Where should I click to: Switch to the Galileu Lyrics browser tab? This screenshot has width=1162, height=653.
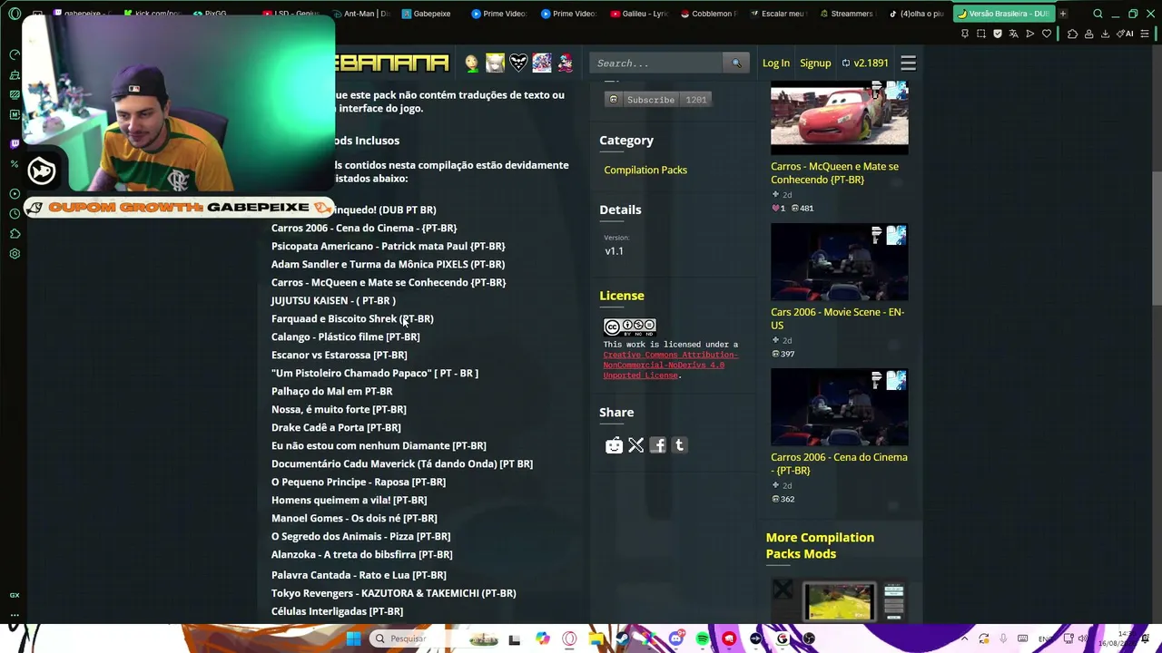tap(640, 14)
